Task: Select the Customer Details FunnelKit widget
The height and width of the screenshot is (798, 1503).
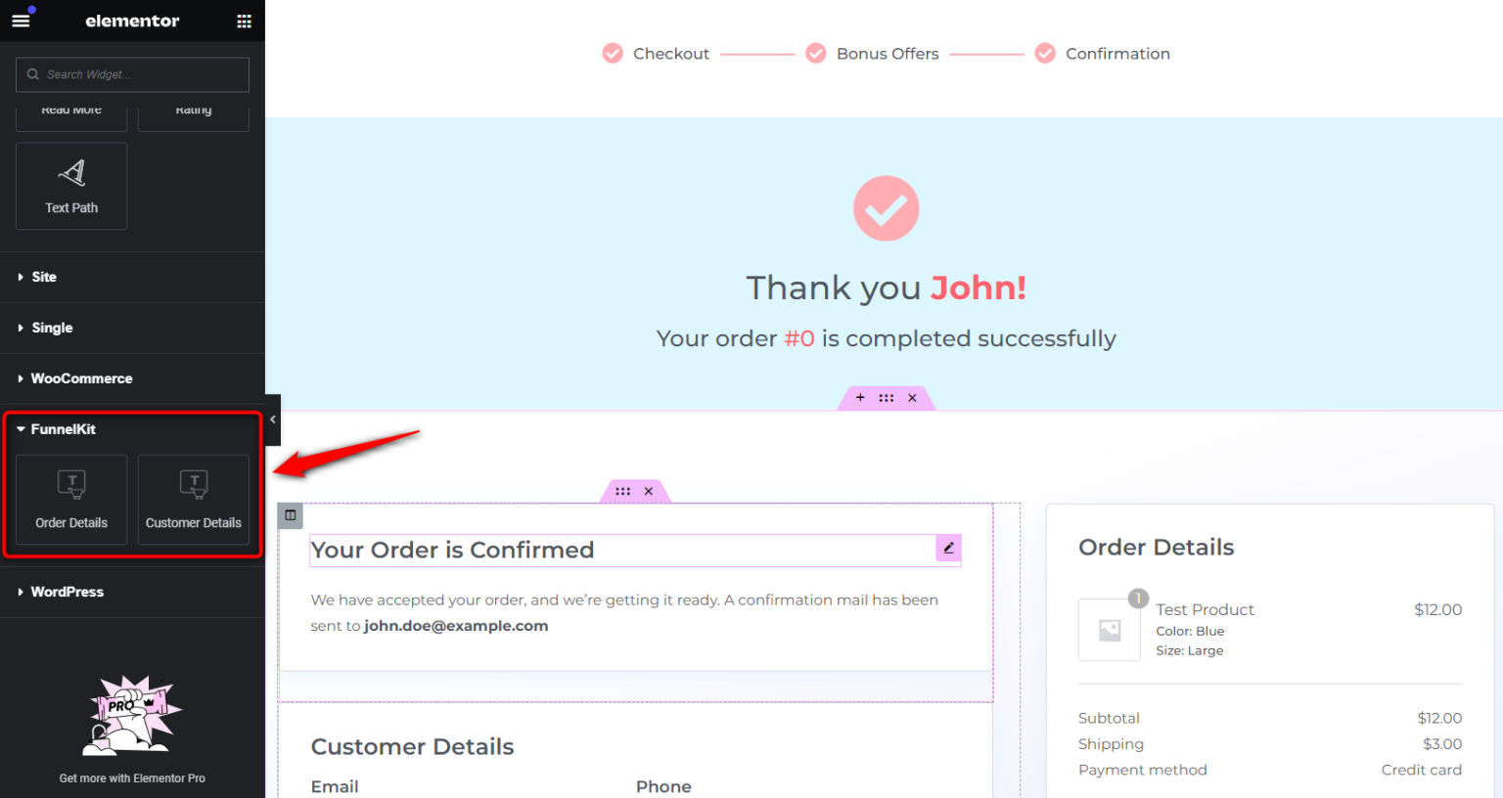Action: (193, 499)
